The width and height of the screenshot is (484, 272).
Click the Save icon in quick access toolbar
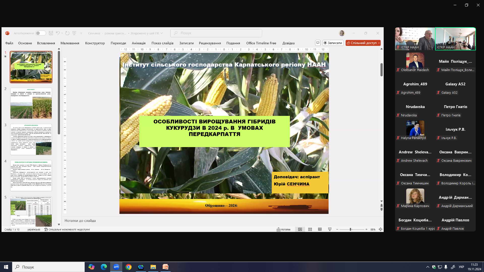click(51, 33)
